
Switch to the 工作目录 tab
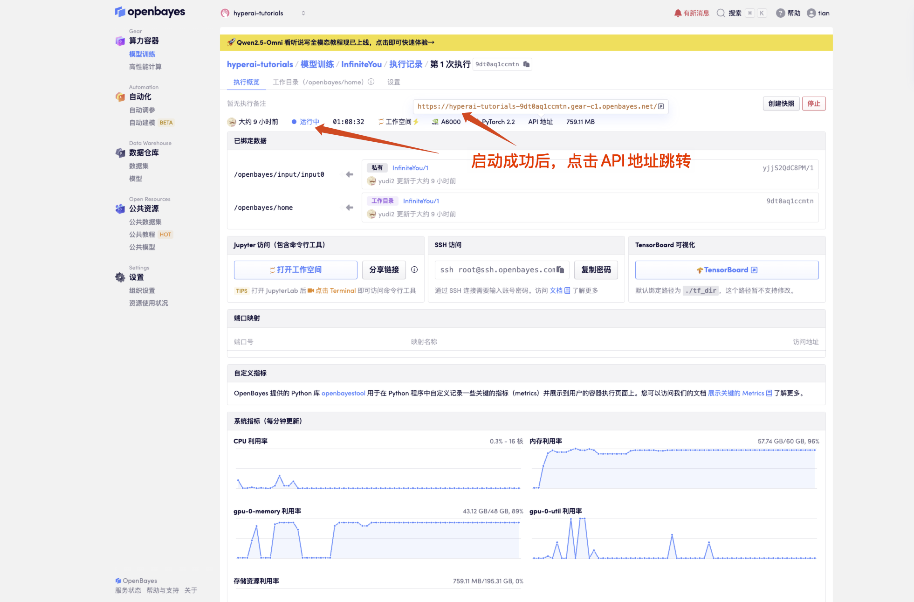[285, 82]
